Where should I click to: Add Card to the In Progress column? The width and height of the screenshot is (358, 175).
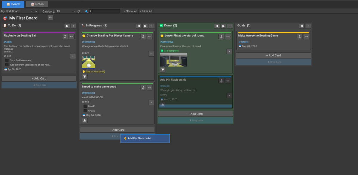tap(117, 130)
